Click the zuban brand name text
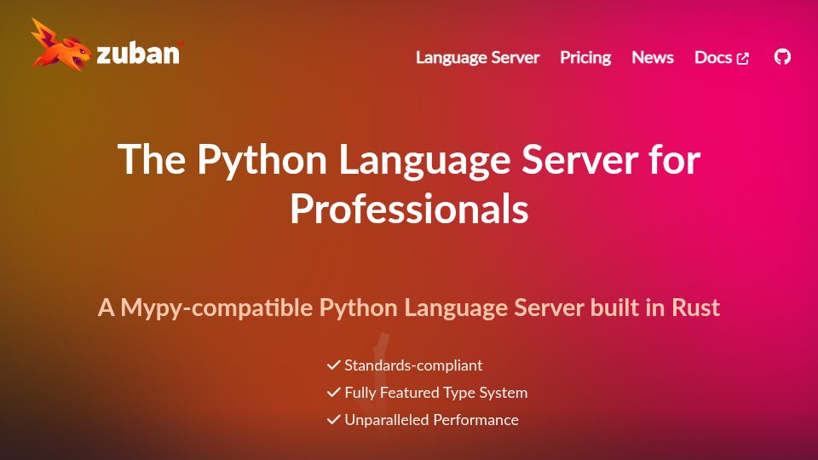 tap(139, 53)
